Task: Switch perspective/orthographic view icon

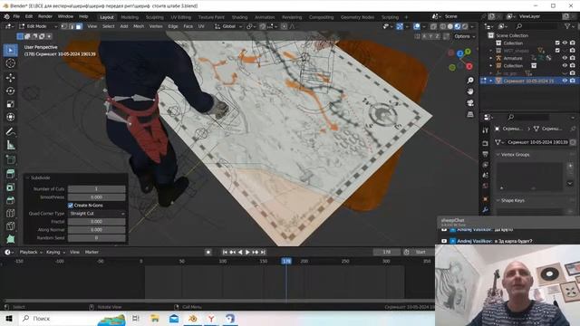Action: coord(470,114)
